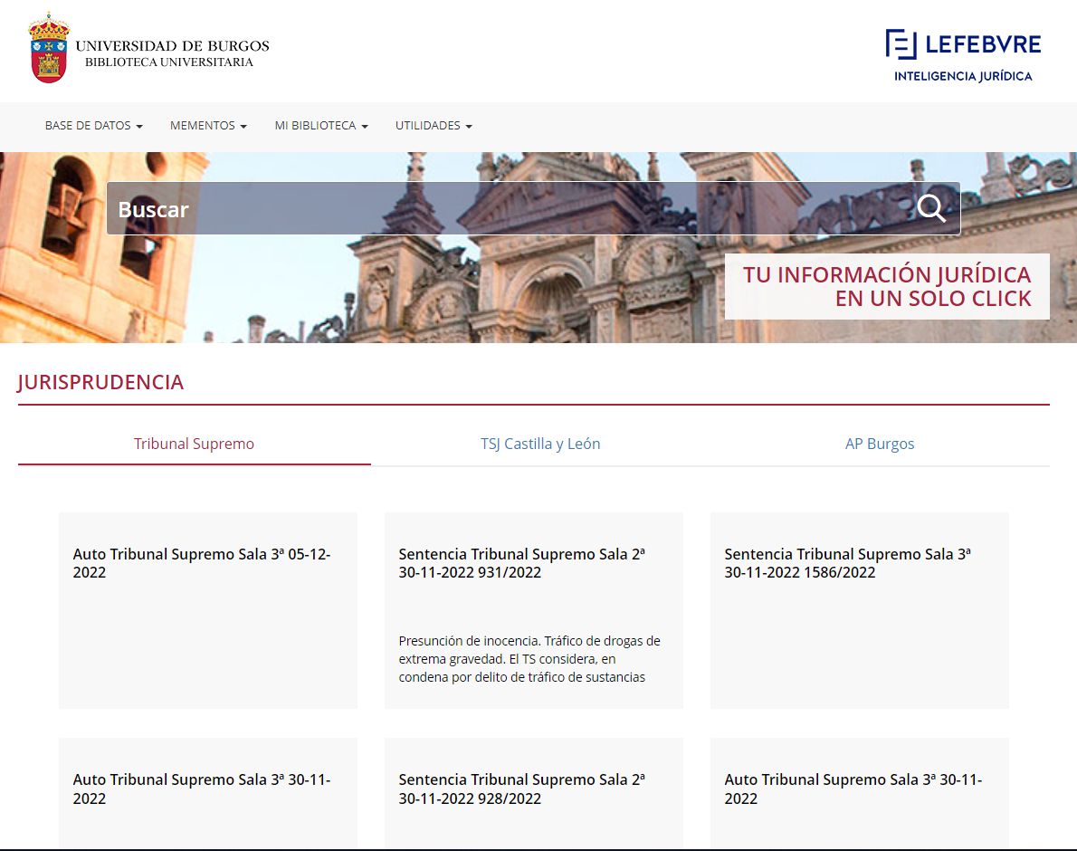
Task: Open the Utilidades menu
Action: [434, 126]
